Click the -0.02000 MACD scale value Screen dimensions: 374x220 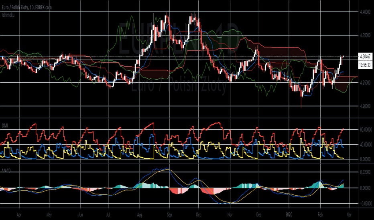pos(366,204)
